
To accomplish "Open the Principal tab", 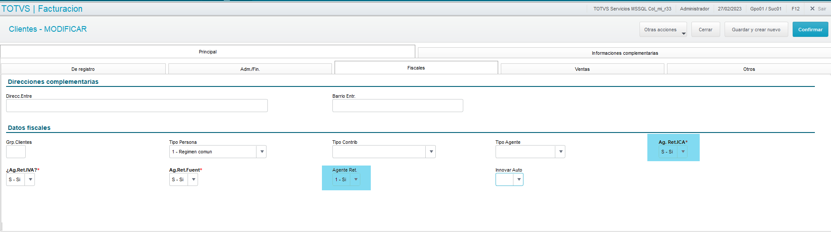I will coord(208,52).
